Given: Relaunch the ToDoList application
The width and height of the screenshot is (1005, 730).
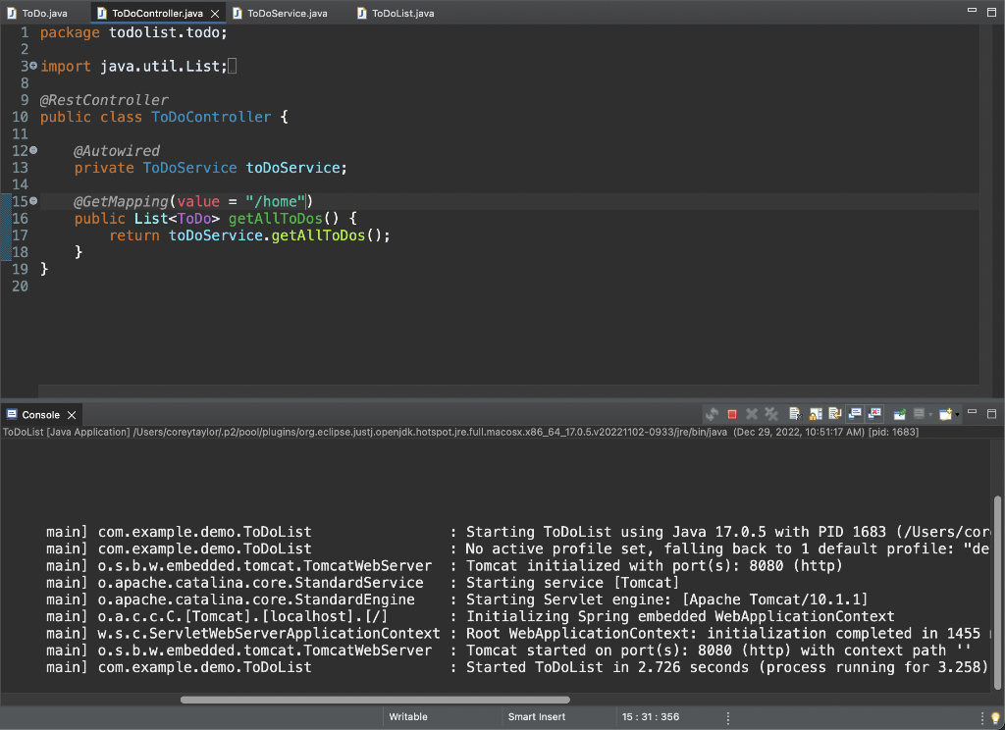Looking at the screenshot, I should coord(714,415).
